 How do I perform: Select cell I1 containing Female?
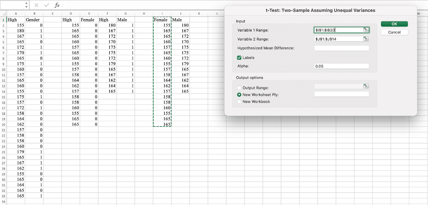click(162, 20)
